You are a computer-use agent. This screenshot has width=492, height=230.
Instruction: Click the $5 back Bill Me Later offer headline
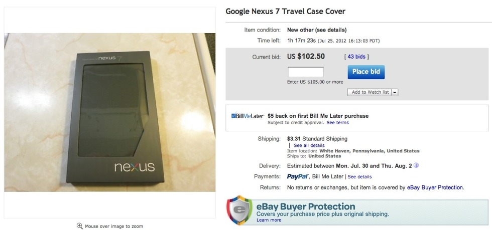pyautogui.click(x=318, y=116)
